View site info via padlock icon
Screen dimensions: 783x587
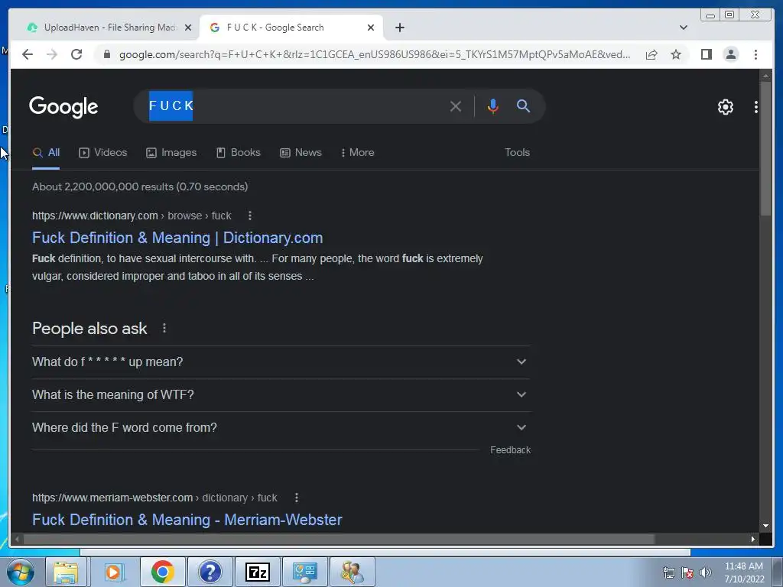106,54
